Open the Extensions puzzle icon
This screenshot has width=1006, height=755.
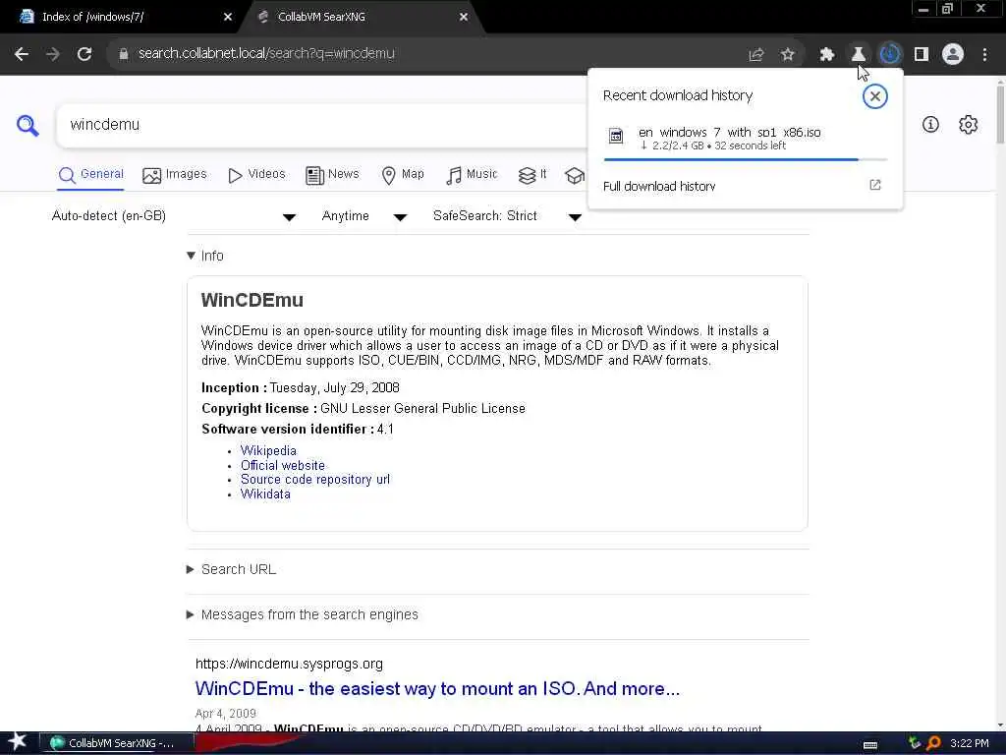(x=827, y=55)
